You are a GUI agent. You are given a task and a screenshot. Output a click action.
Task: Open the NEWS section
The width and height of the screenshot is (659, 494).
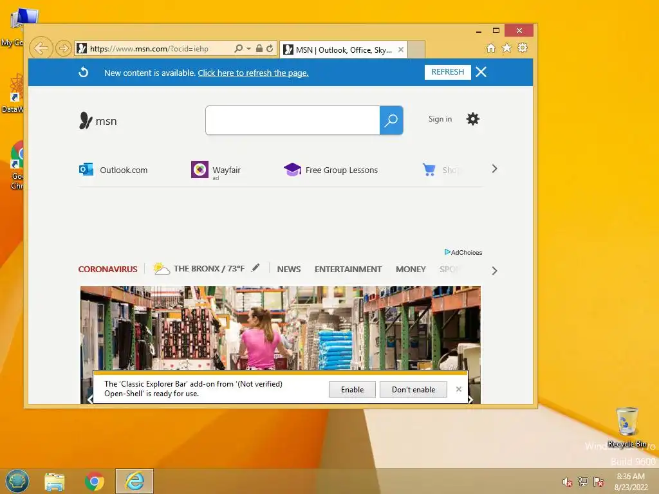click(289, 269)
